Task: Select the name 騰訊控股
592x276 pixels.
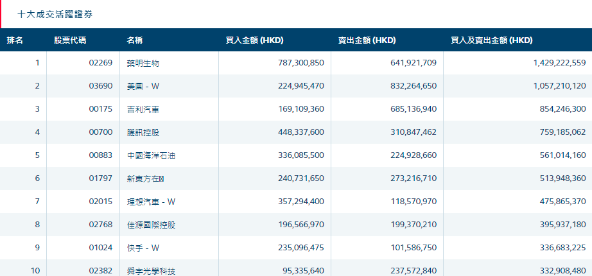Action: click(143, 132)
